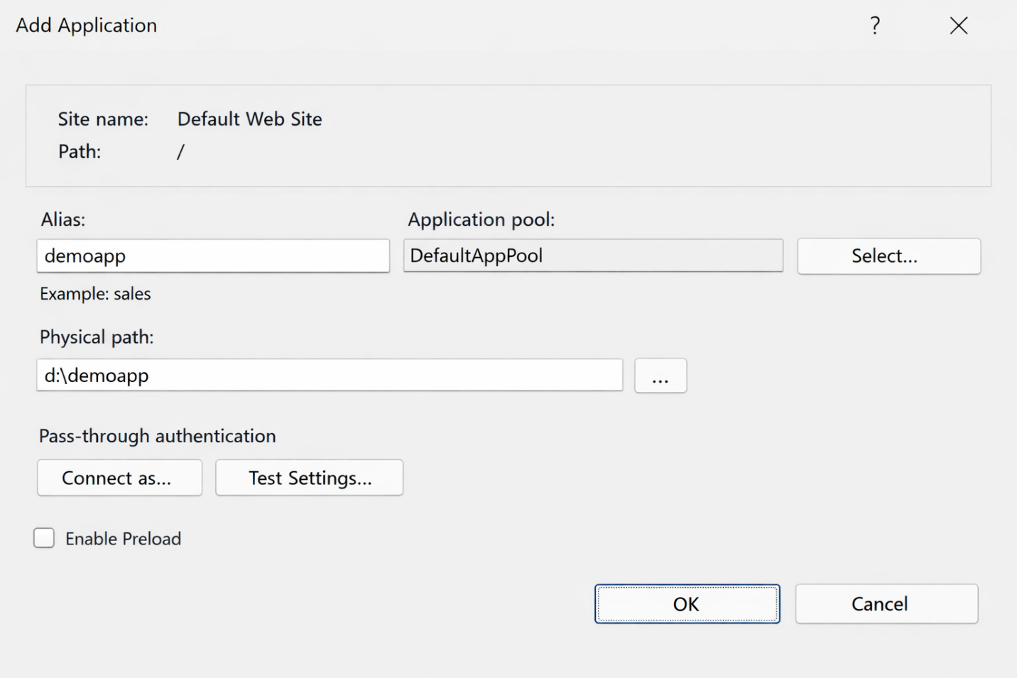Click the Cancel button
The height and width of the screenshot is (678, 1017).
coord(886,604)
